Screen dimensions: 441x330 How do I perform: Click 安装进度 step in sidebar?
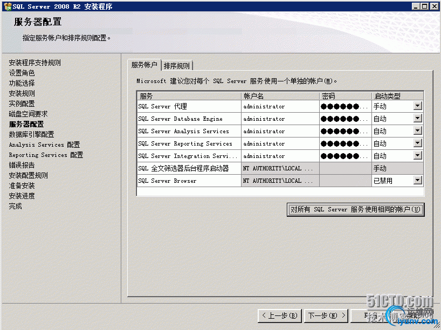[x=22, y=196]
